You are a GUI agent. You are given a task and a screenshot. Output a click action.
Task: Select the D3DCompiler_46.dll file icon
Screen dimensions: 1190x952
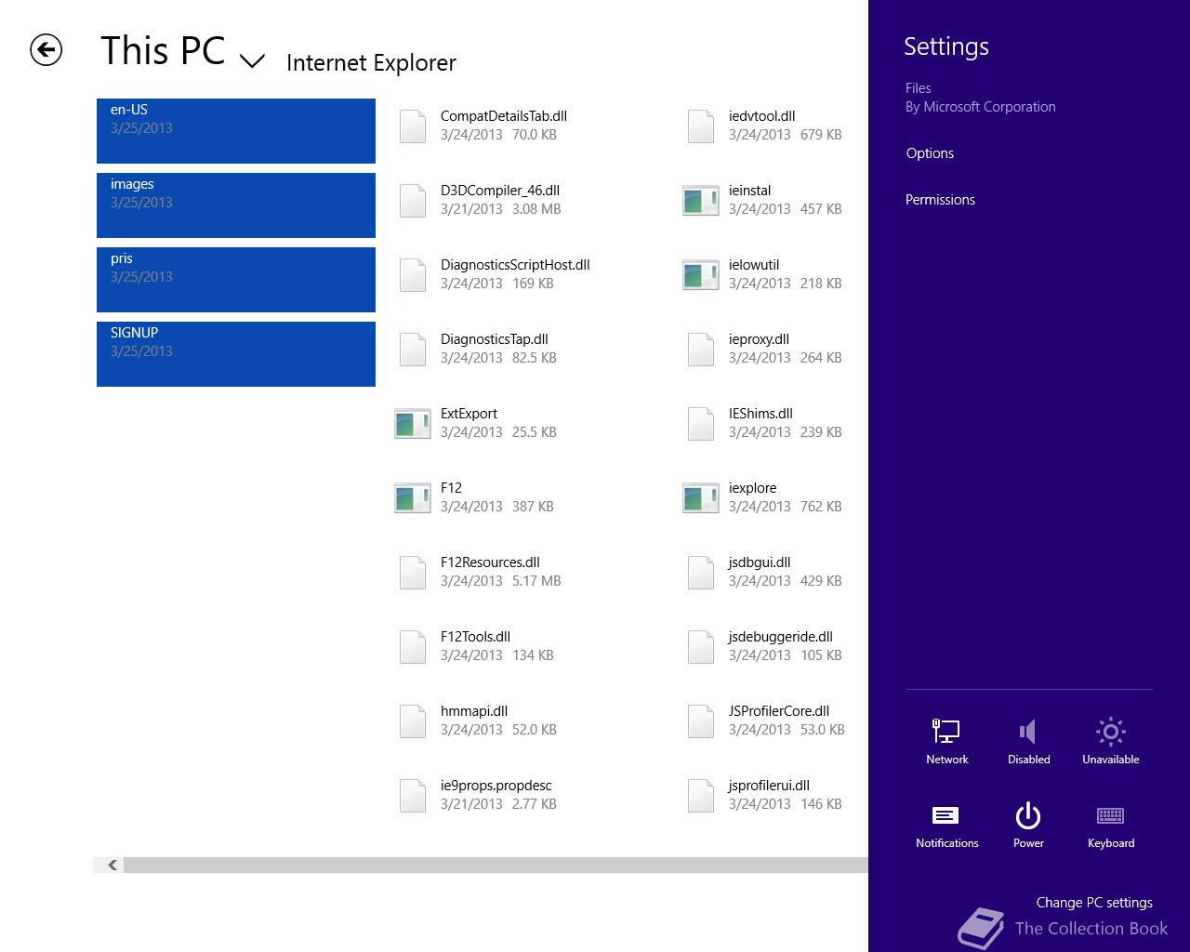coord(413,201)
